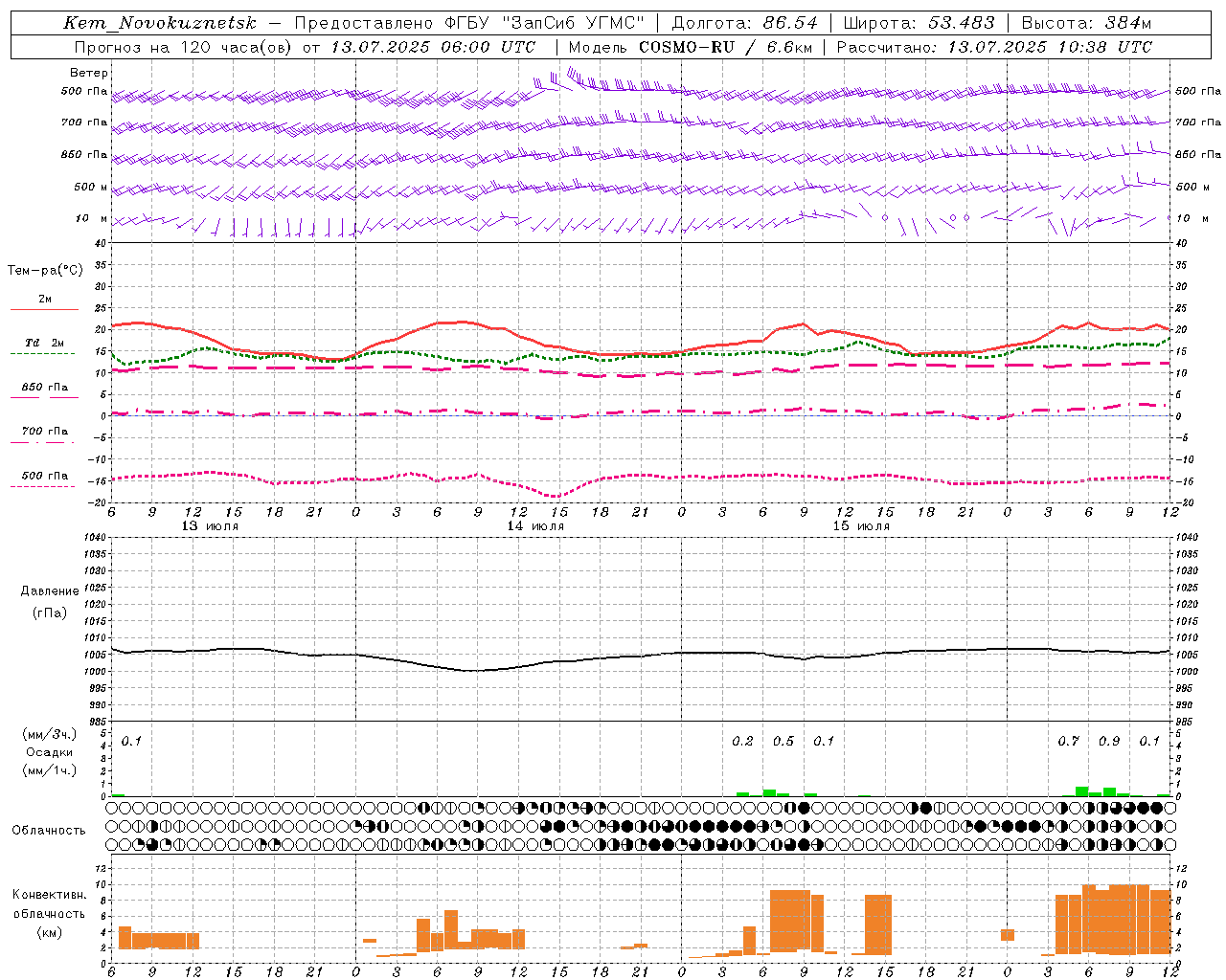The height and width of the screenshot is (980, 1226).
Task: Click the (мм/3ч.) precipitation unit label
Action: pos(50,734)
